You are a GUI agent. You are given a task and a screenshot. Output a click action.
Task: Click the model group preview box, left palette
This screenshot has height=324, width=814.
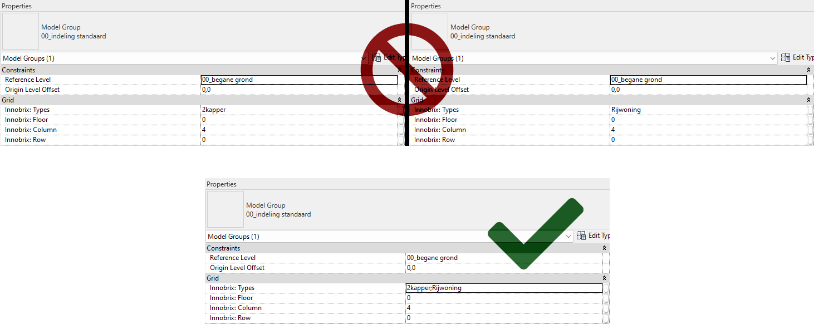20,31
